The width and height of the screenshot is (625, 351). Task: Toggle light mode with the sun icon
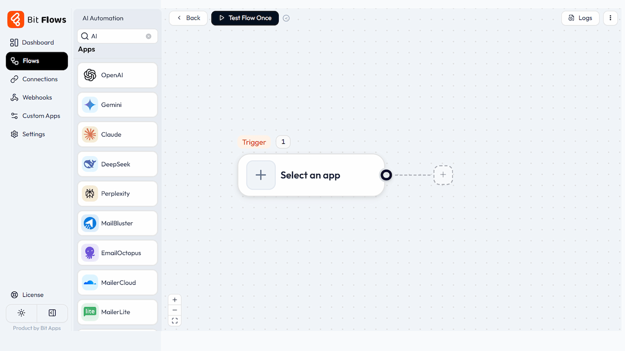click(21, 312)
